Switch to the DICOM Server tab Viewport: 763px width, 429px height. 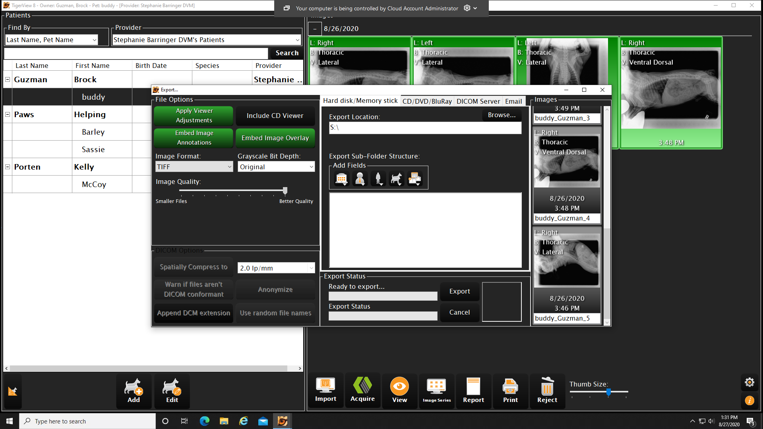pyautogui.click(x=478, y=101)
